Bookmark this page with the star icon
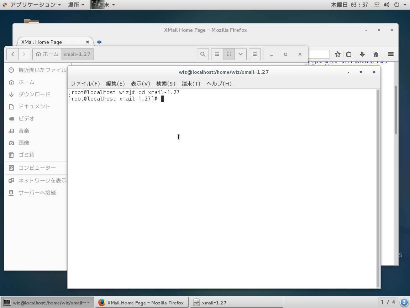Image resolution: width=410 pixels, height=308 pixels. tap(337, 54)
